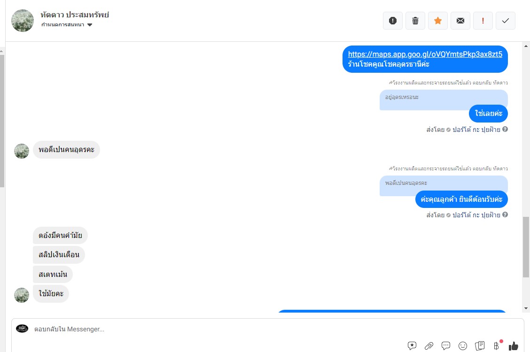Open the payment request baht icon
The height and width of the screenshot is (352, 530).
pos(497,345)
